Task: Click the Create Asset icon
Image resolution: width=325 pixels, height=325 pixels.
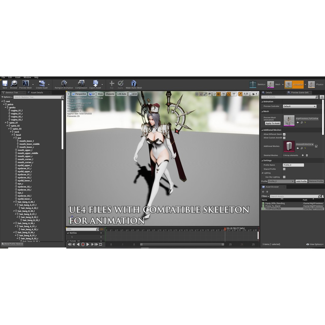Action: [42, 83]
